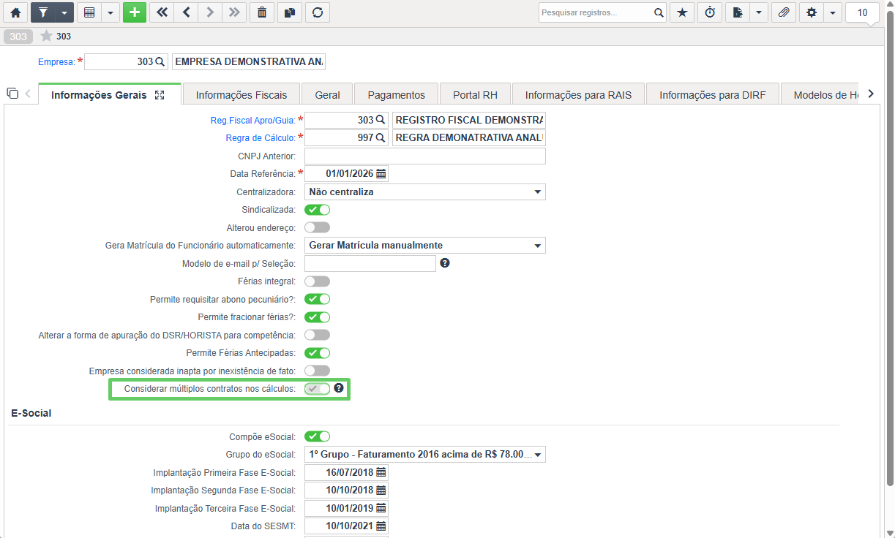895x538 pixels.
Task: Go to previous record
Action: pyautogui.click(x=186, y=12)
